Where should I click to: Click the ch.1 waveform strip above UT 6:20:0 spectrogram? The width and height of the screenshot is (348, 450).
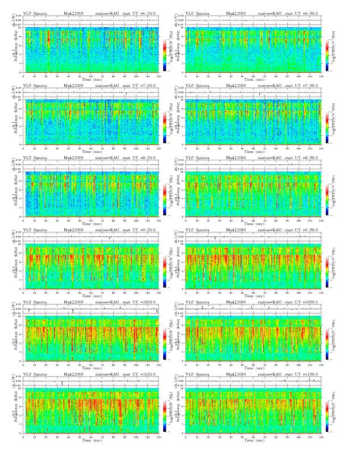click(x=91, y=20)
